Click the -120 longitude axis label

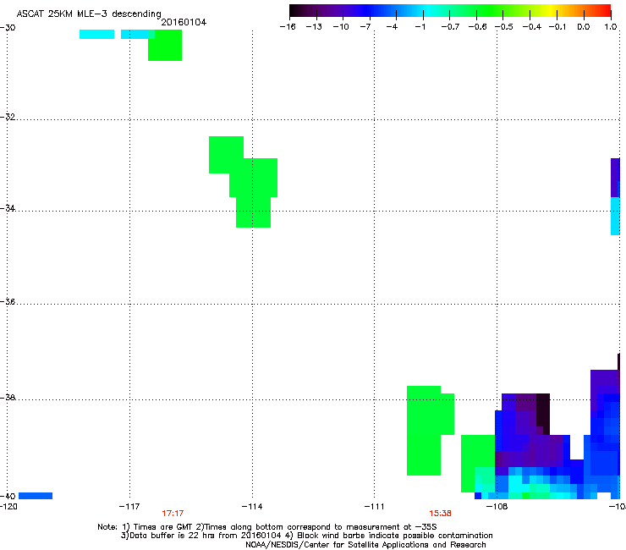click(8, 507)
